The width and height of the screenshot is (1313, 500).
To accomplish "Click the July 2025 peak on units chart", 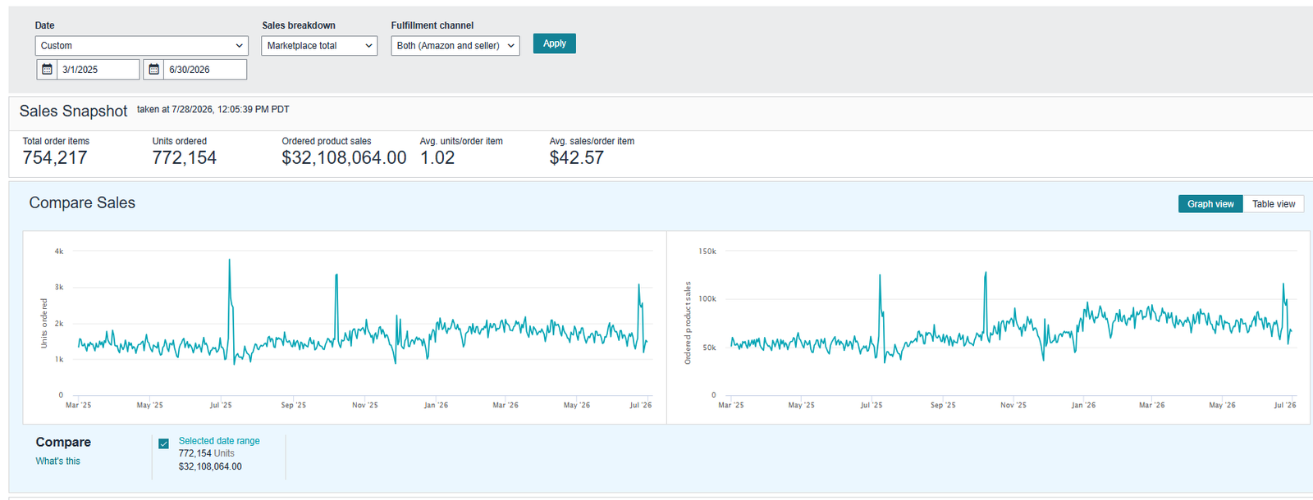I will pyautogui.click(x=229, y=261).
